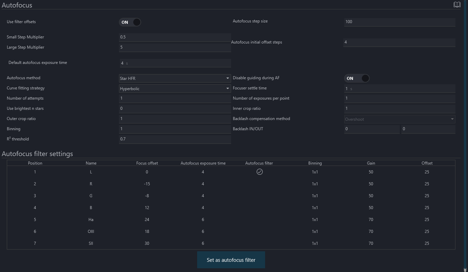
Task: Click the Focuser settle time field
Action: pos(399,88)
